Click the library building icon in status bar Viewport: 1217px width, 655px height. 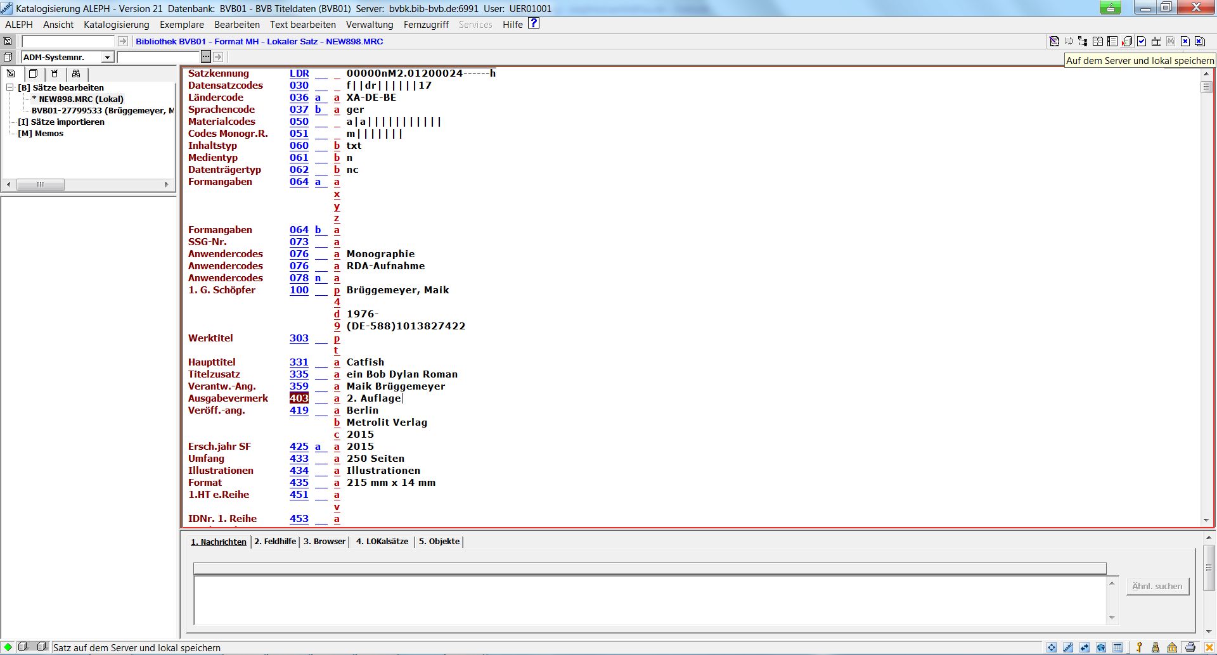pyautogui.click(x=1172, y=647)
